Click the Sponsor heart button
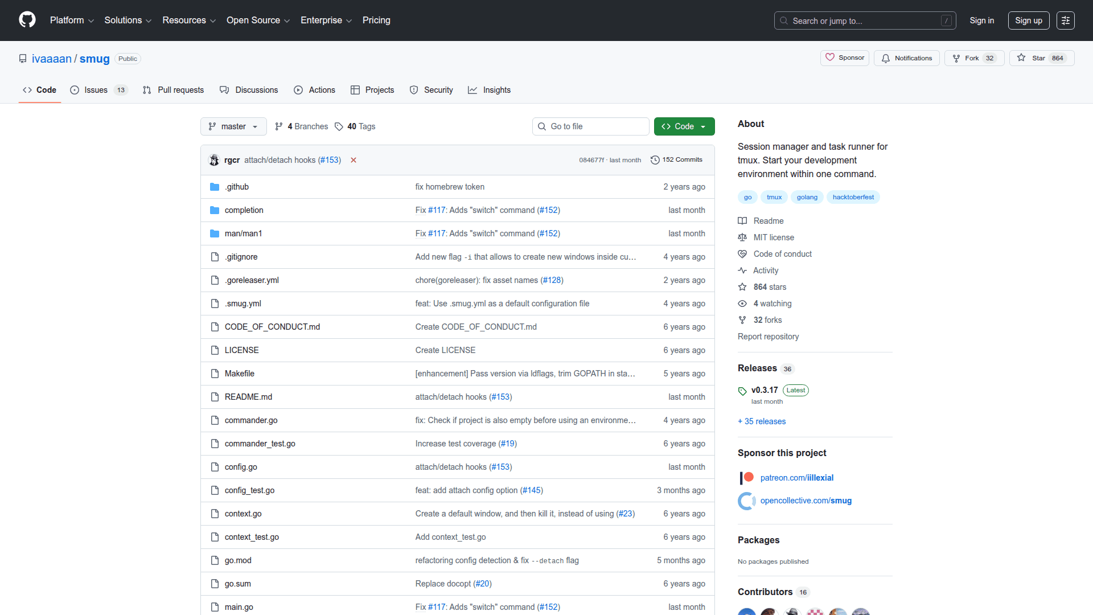This screenshot has height=615, width=1093. (x=845, y=58)
